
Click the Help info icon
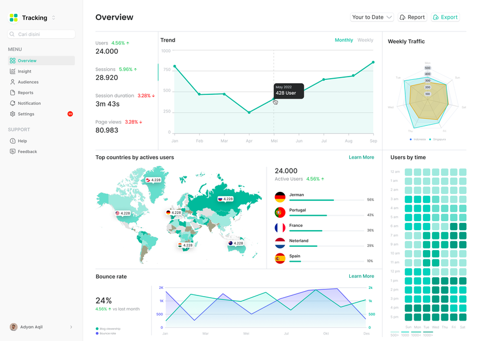point(13,141)
